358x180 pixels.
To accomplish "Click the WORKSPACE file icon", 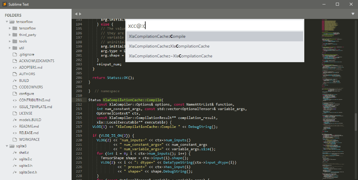I will coord(15,139).
